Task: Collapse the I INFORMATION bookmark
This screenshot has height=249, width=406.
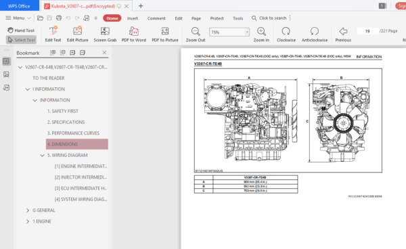Action: click(x=28, y=89)
